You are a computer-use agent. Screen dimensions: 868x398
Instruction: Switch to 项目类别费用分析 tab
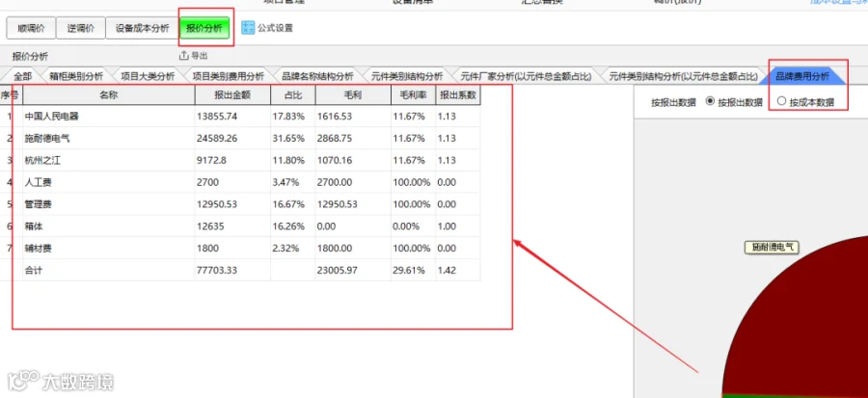click(x=228, y=76)
